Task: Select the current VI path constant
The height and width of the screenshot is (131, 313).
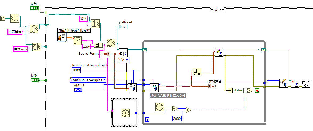Action: tap(3, 18)
